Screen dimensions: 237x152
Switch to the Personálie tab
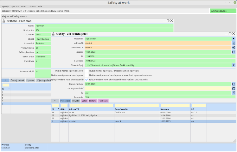pos(65,101)
